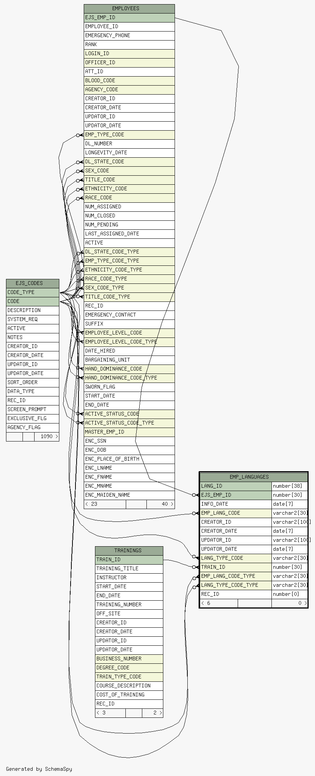Select LAST_ASSIGNED_DATE column row
Image resolution: width=315 pixels, height=776 pixels.
[x=129, y=234]
